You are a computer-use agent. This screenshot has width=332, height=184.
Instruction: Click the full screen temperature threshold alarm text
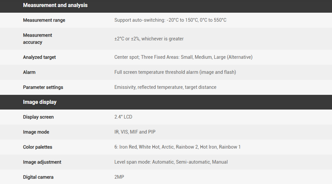[175, 72]
